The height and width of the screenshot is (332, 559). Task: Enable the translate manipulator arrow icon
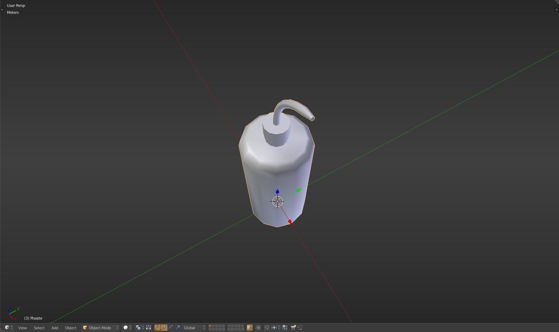point(164,328)
